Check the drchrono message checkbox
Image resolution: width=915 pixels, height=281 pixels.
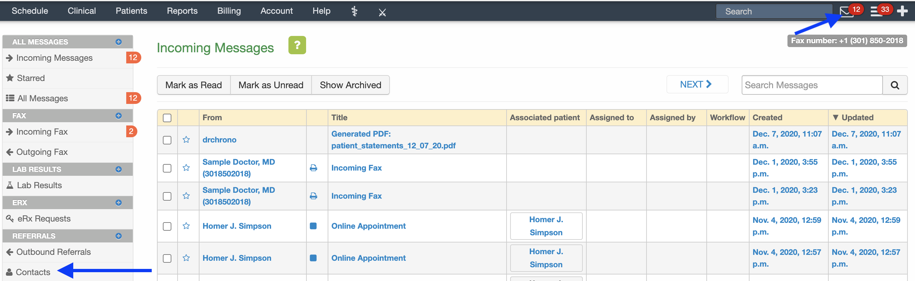pos(167,140)
